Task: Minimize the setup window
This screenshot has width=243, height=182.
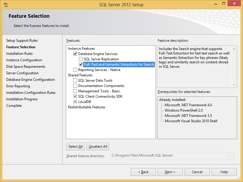Action: (215, 4)
